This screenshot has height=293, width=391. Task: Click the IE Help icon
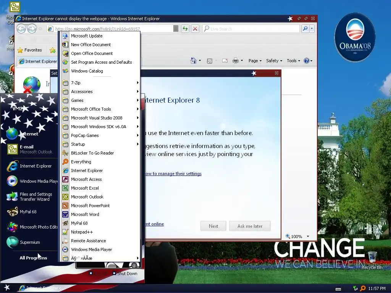click(307, 61)
